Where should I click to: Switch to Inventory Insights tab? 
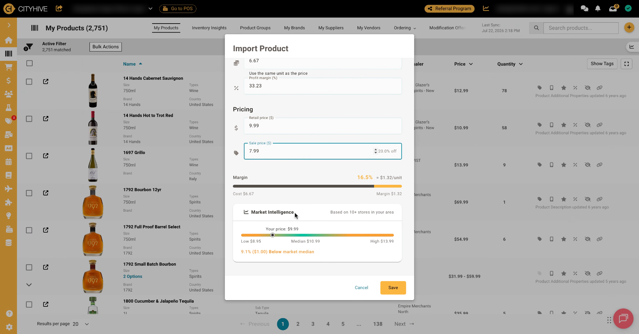pos(209,28)
